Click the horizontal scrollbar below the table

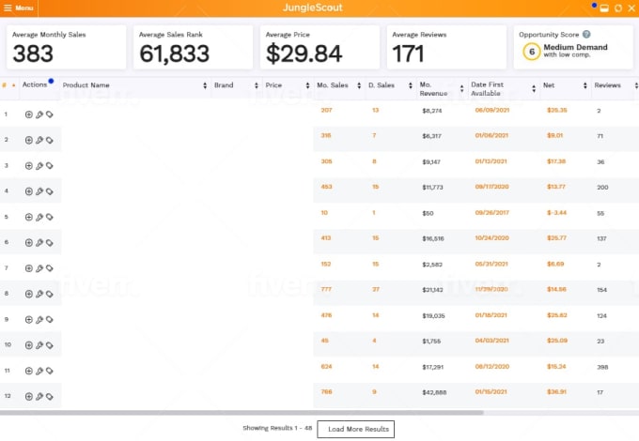242,413
